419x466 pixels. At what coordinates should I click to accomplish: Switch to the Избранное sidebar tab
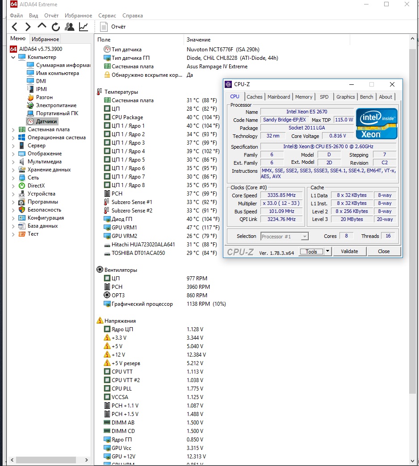click(45, 39)
